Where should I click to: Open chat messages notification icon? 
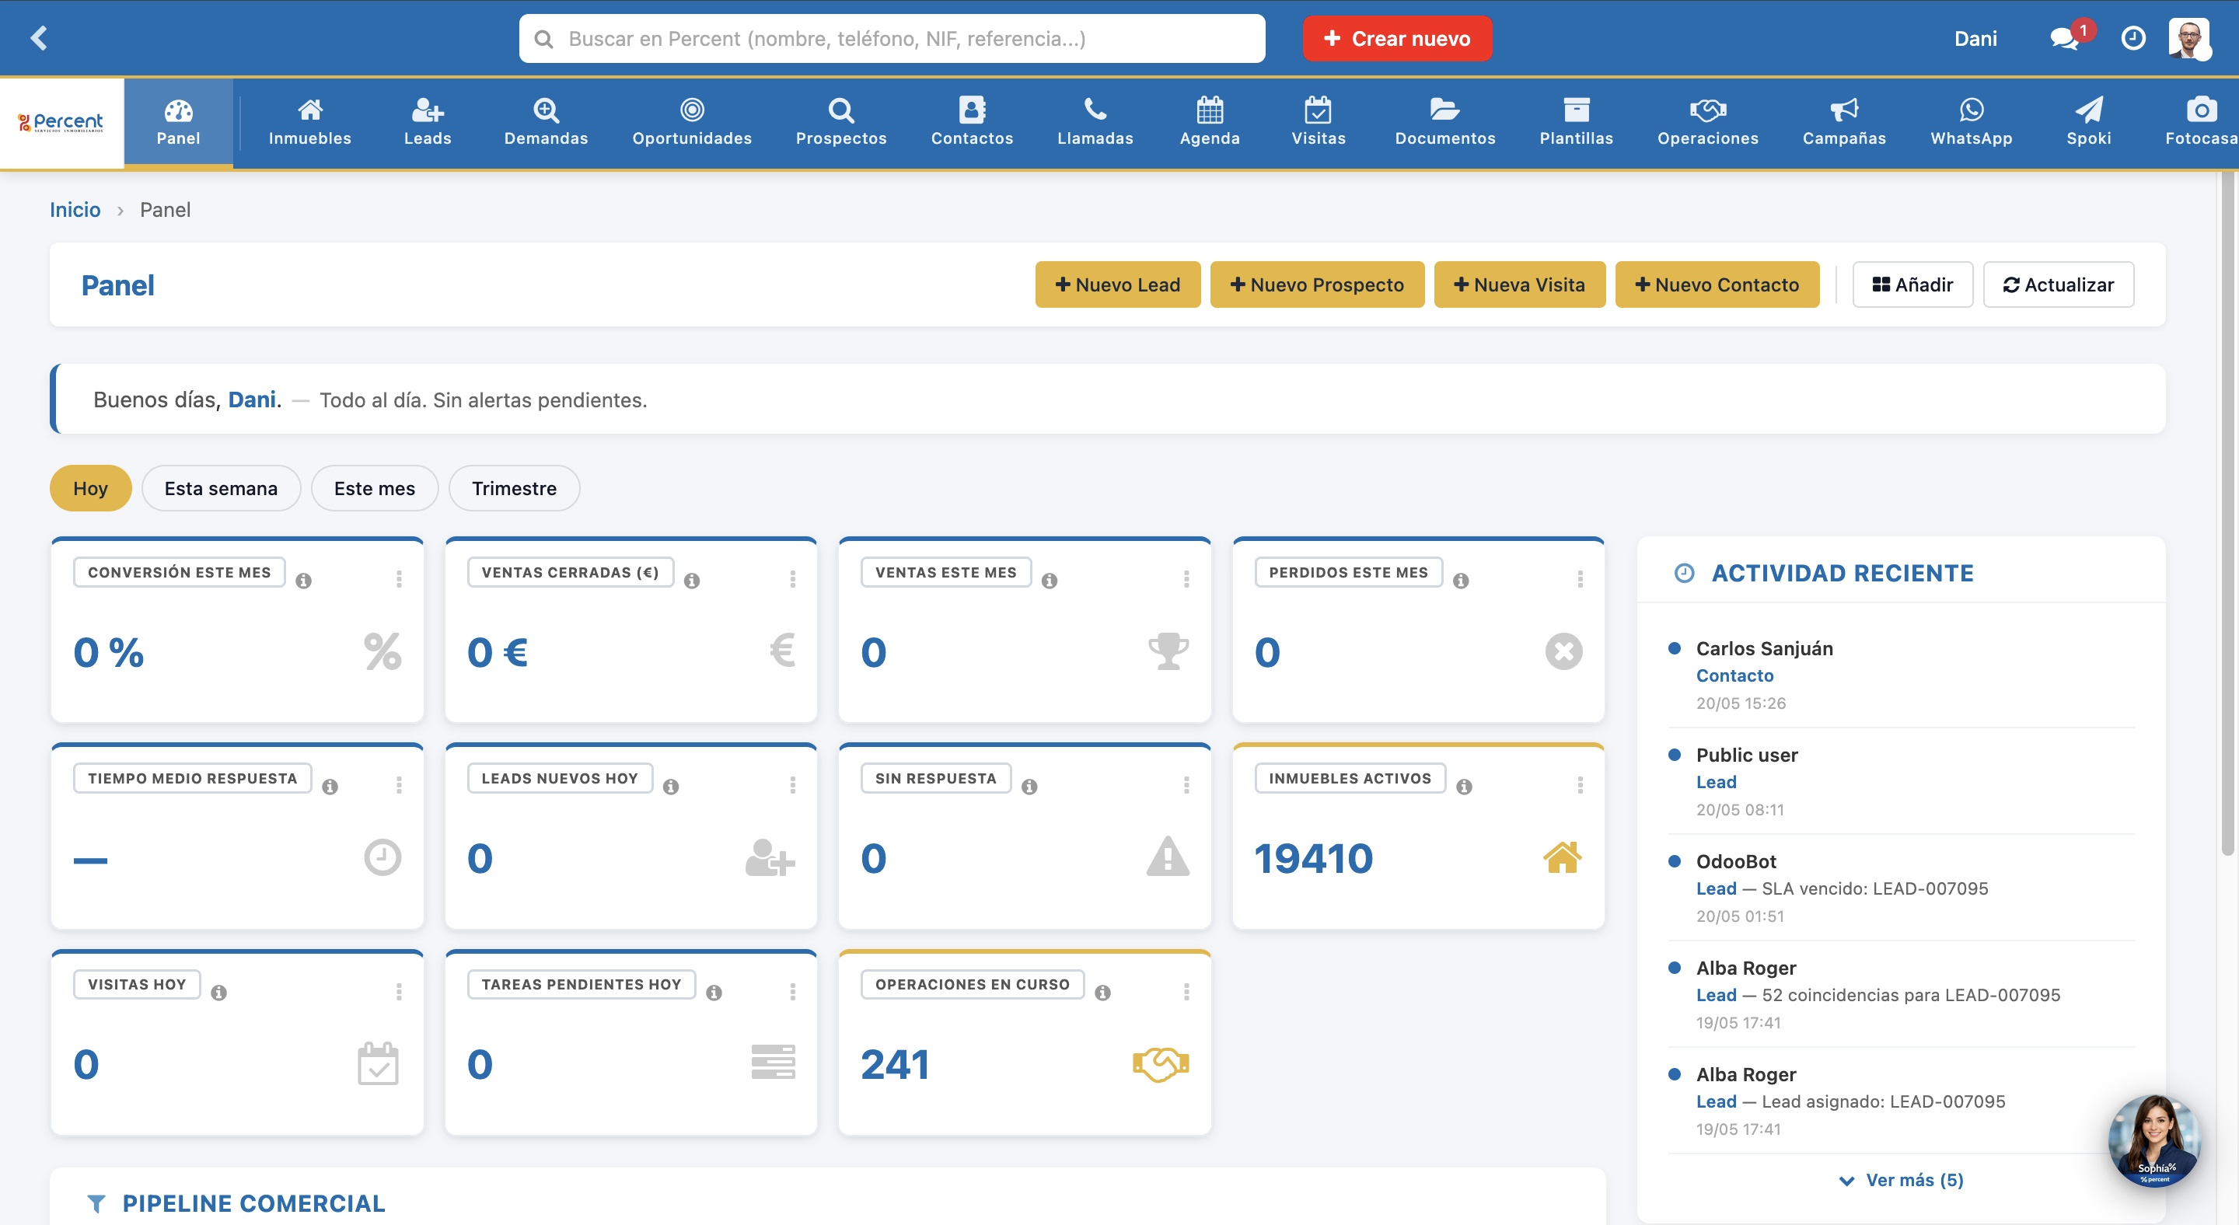click(x=2064, y=38)
